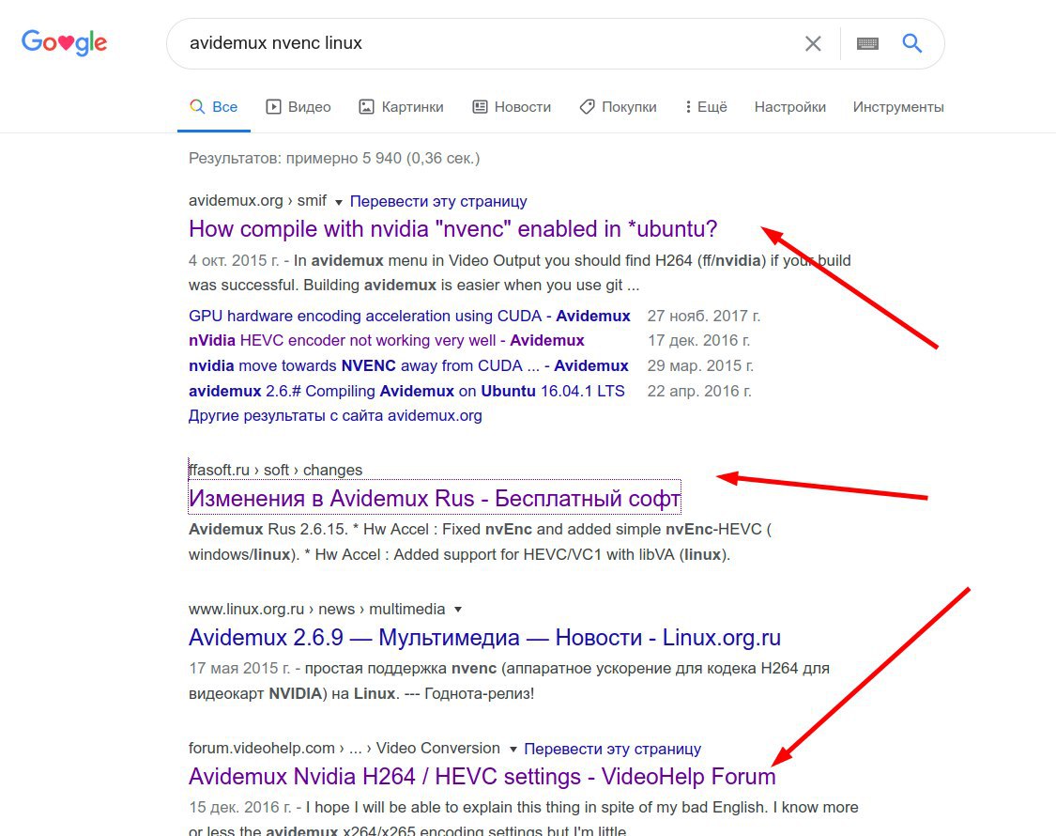Click the date '17 дек. 2016 г.'
Viewport: 1056px width, 836px height.
[698, 340]
